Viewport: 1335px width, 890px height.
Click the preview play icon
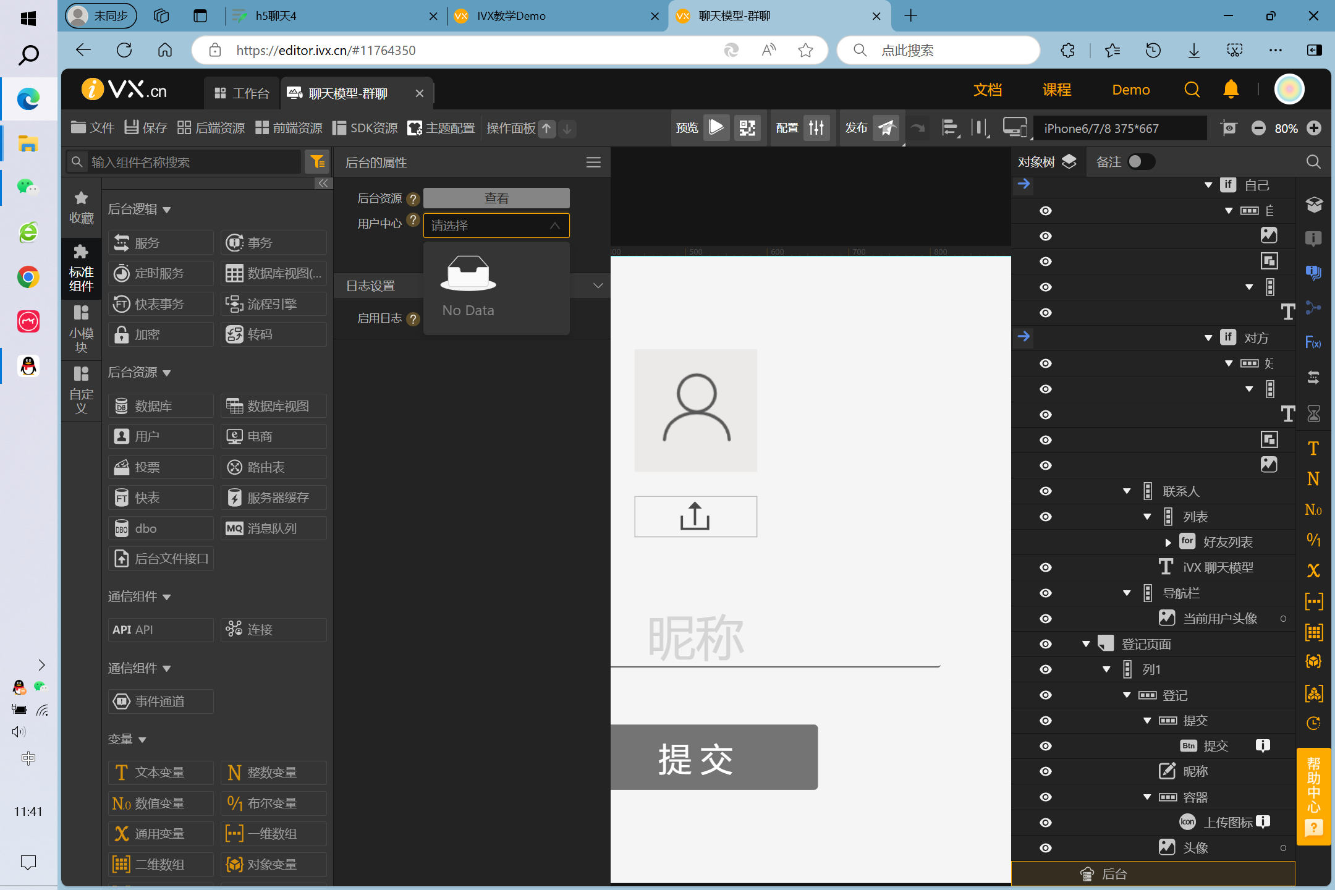(x=716, y=128)
